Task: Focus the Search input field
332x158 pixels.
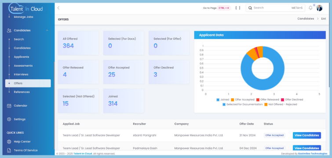Action: [275, 8]
